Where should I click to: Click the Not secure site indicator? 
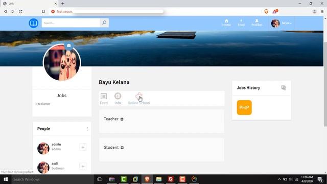click(62, 11)
